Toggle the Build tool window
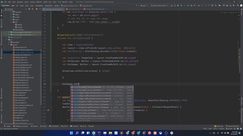 [x=91, y=126]
